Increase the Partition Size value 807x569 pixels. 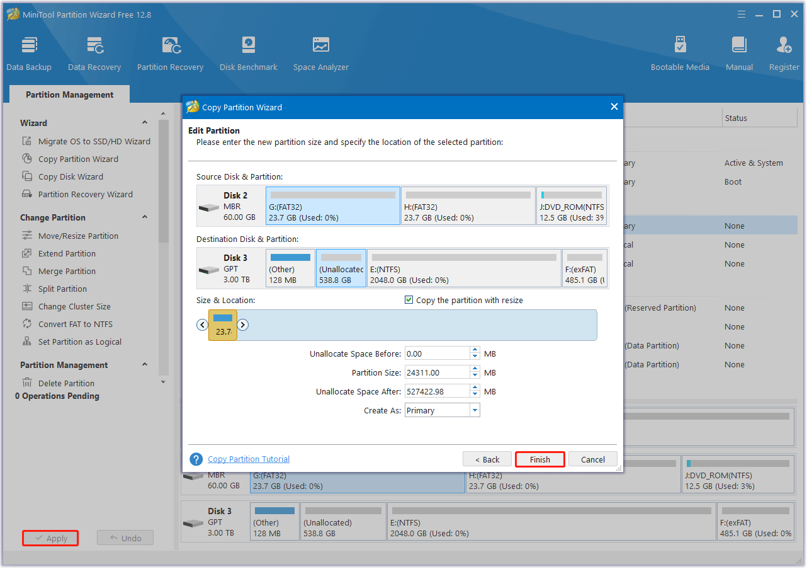475,369
